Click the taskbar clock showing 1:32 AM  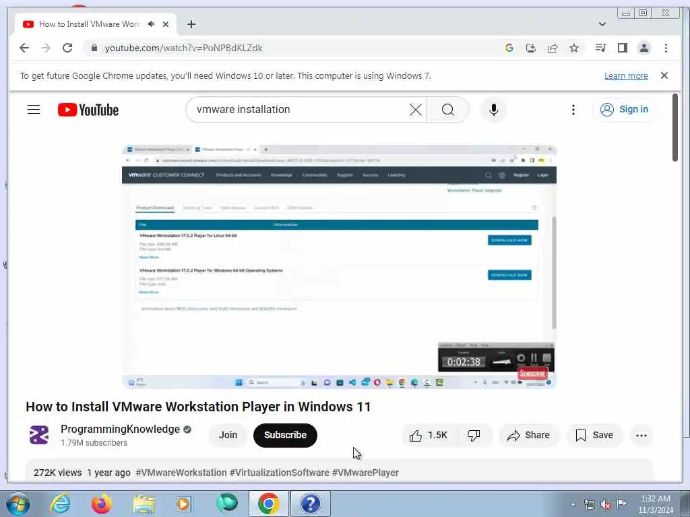tap(656, 504)
